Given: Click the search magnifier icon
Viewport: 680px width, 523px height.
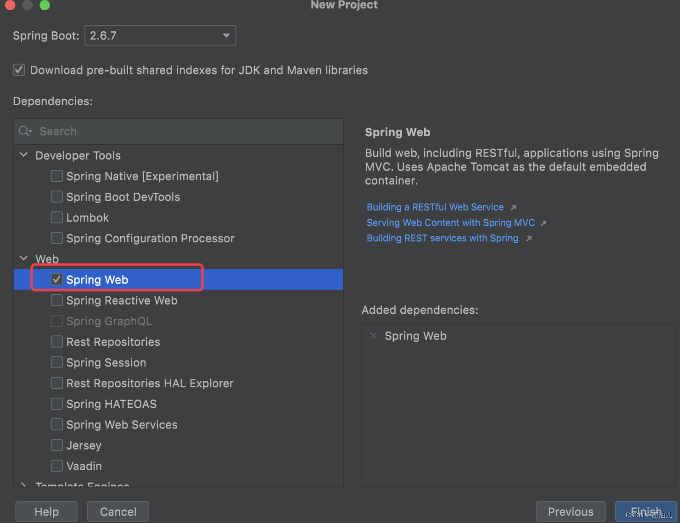Looking at the screenshot, I should (x=25, y=131).
